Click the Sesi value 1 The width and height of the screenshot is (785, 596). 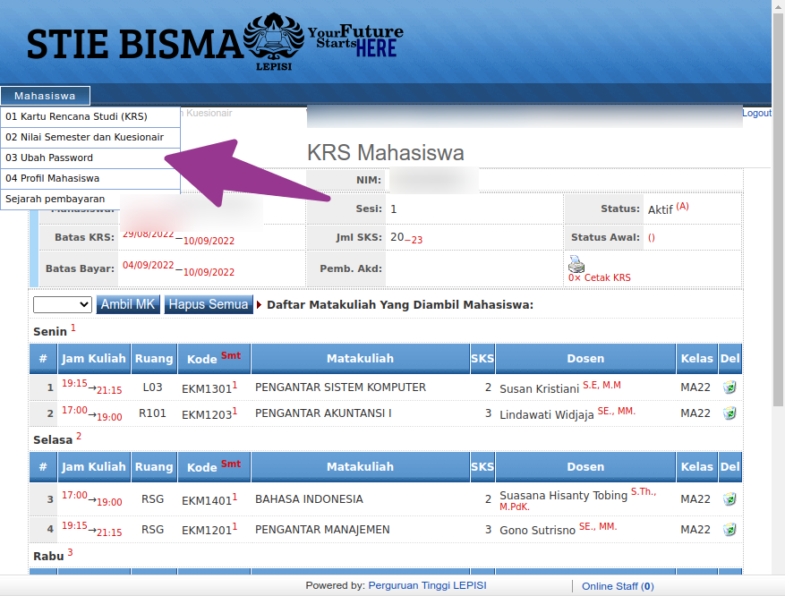tap(394, 209)
